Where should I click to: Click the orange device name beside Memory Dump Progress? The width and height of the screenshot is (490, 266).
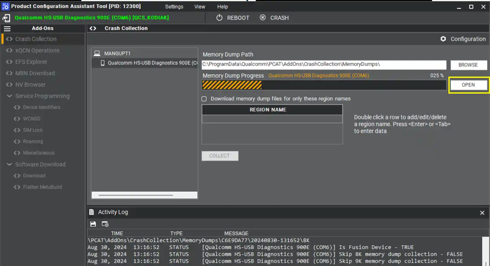(x=318, y=75)
